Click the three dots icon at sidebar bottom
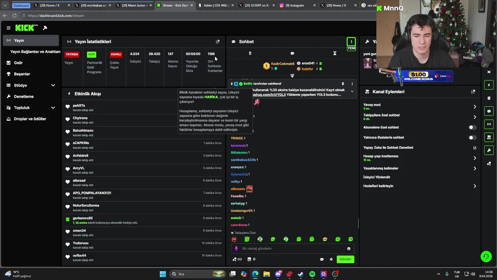 coord(489,163)
